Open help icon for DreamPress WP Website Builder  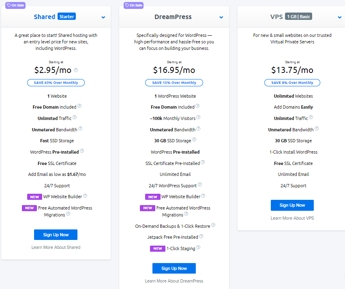[x=203, y=195]
